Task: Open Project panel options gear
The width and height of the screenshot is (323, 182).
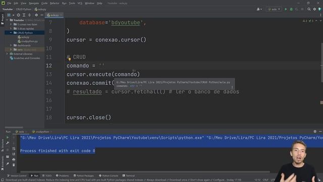Action: tap(36, 15)
